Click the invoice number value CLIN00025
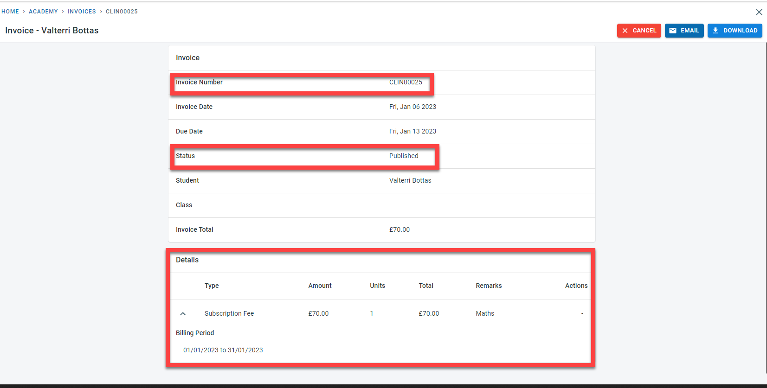 pyautogui.click(x=406, y=82)
